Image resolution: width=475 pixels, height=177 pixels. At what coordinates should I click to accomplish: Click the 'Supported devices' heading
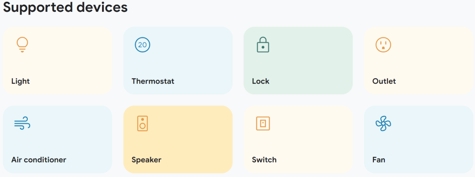(66, 7)
